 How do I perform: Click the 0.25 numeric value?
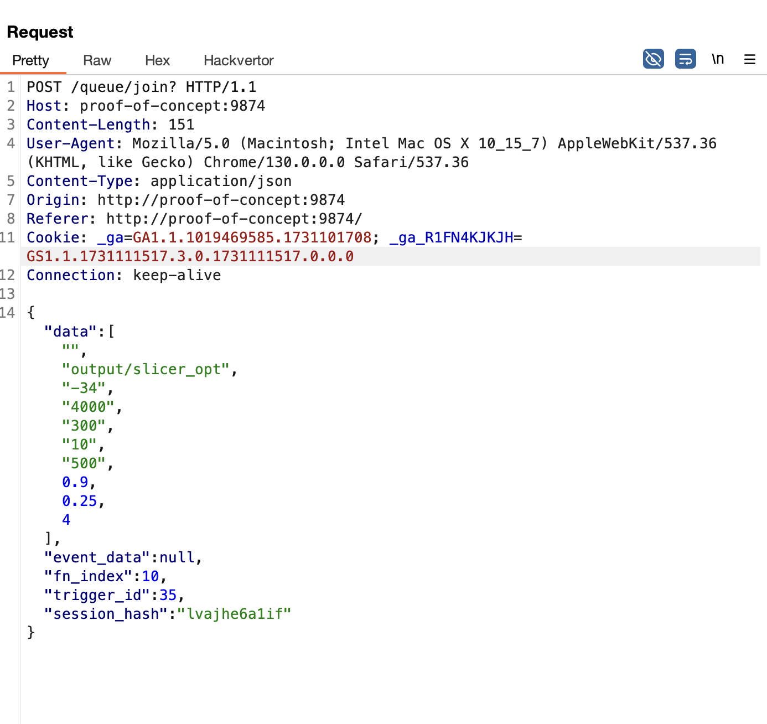click(80, 501)
